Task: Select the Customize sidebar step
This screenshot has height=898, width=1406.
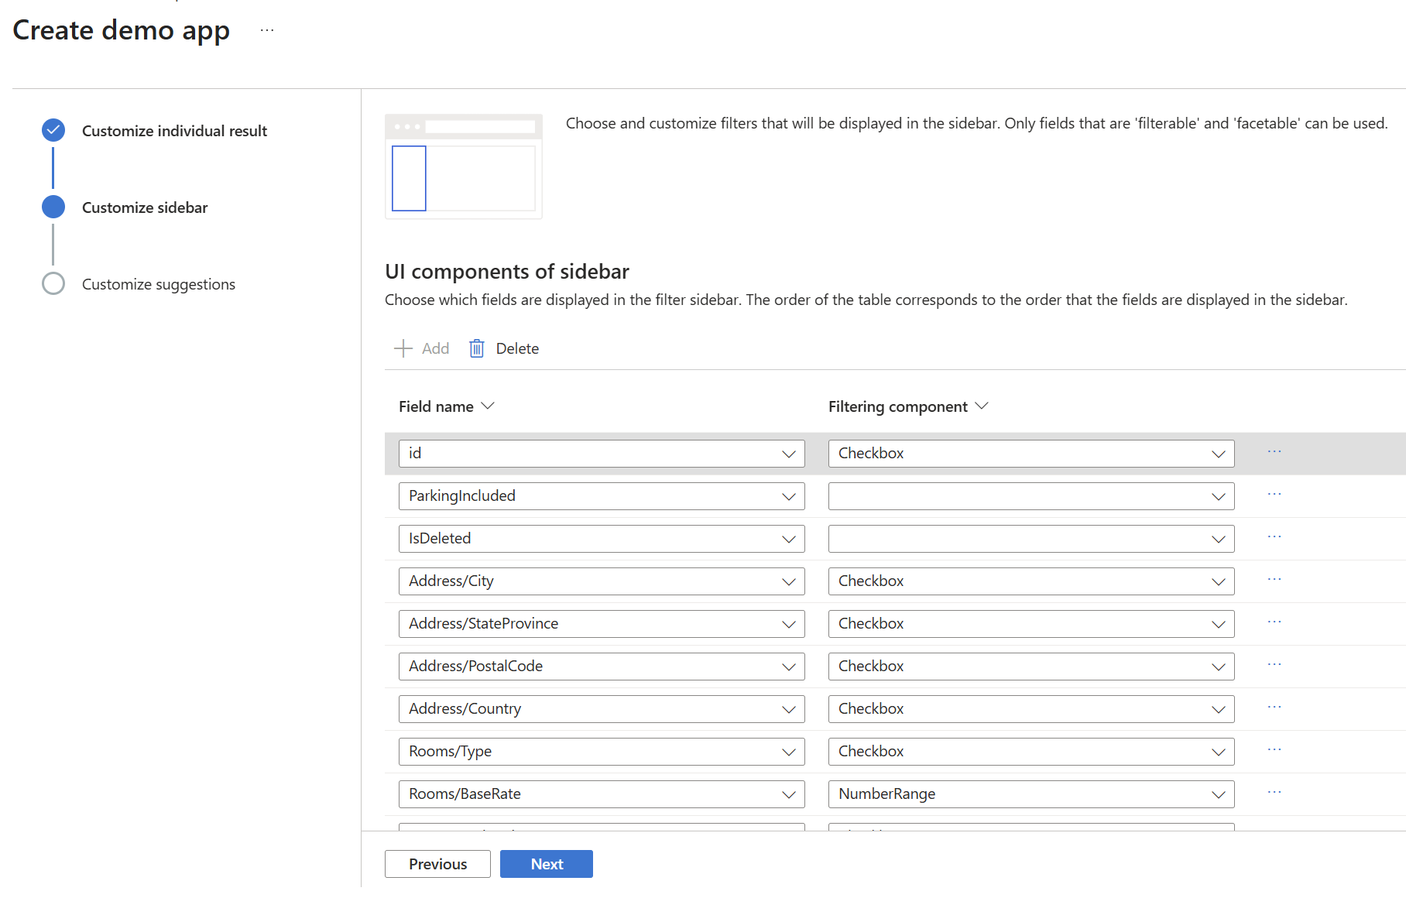Action: 145,207
